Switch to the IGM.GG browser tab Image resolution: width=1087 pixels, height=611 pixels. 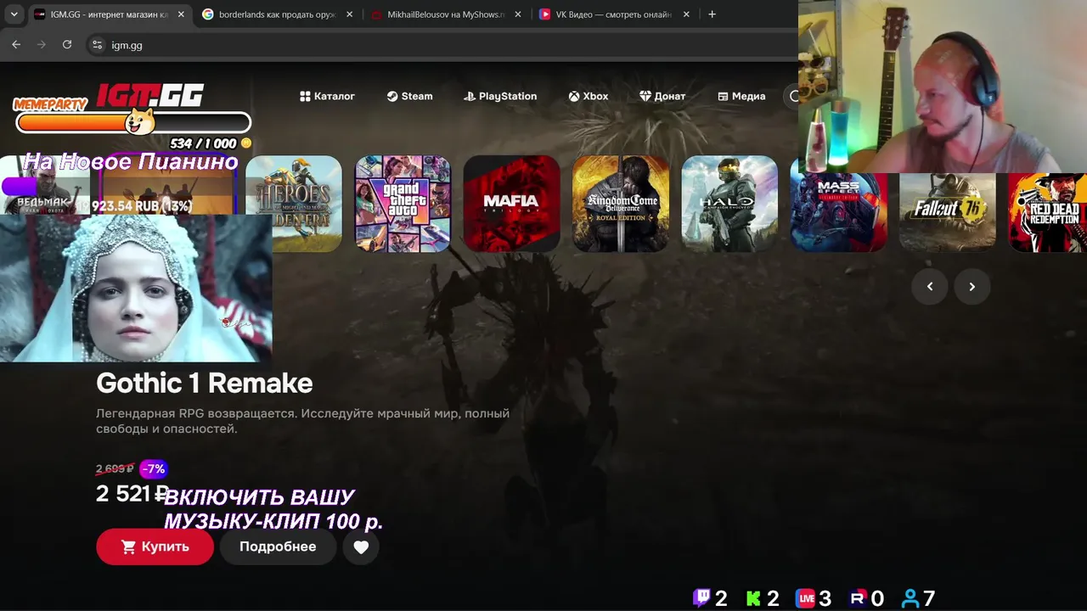(110, 14)
